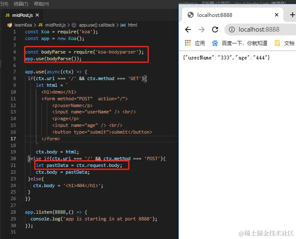Reload the localhost:8888 page
Image resolution: width=296 pixels, height=239 pixels.
(215, 30)
